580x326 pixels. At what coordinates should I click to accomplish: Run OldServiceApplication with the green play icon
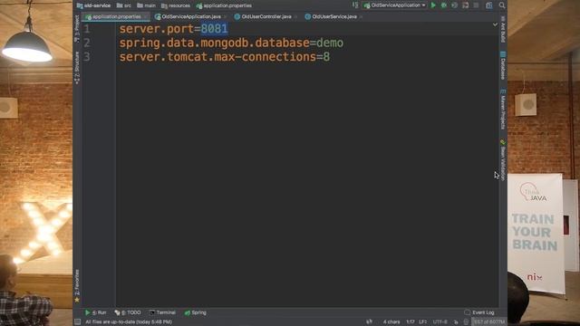click(x=433, y=5)
